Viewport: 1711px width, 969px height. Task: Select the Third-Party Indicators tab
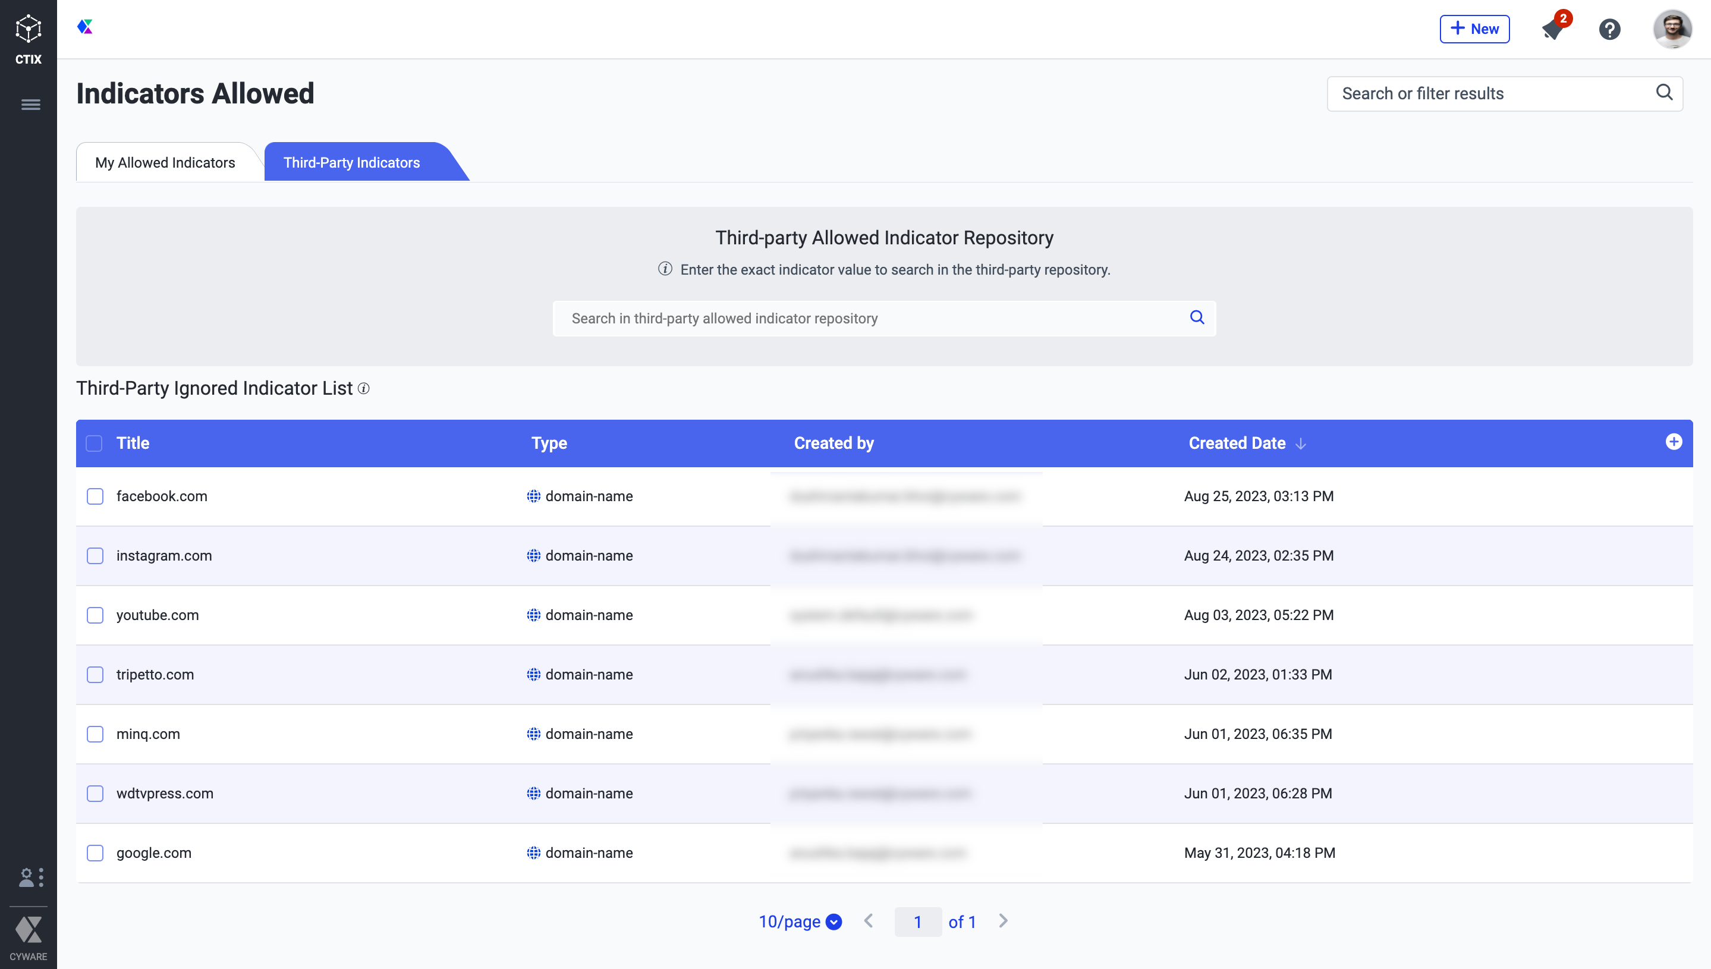(351, 162)
